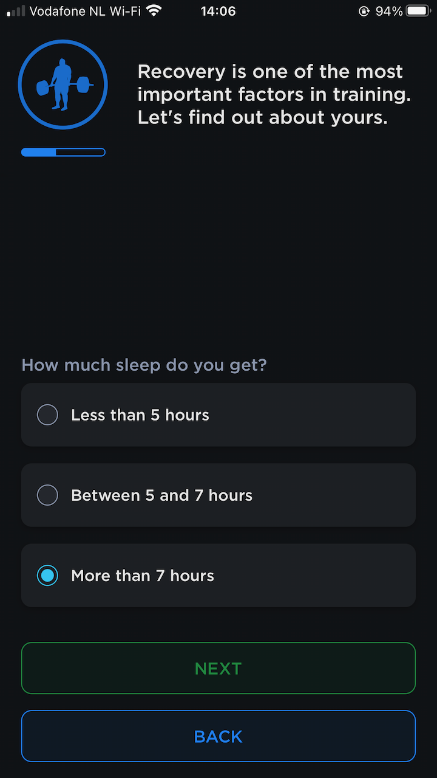Select the Less than 5 hours radio button
Viewport: 437px width, 778px height.
click(47, 415)
